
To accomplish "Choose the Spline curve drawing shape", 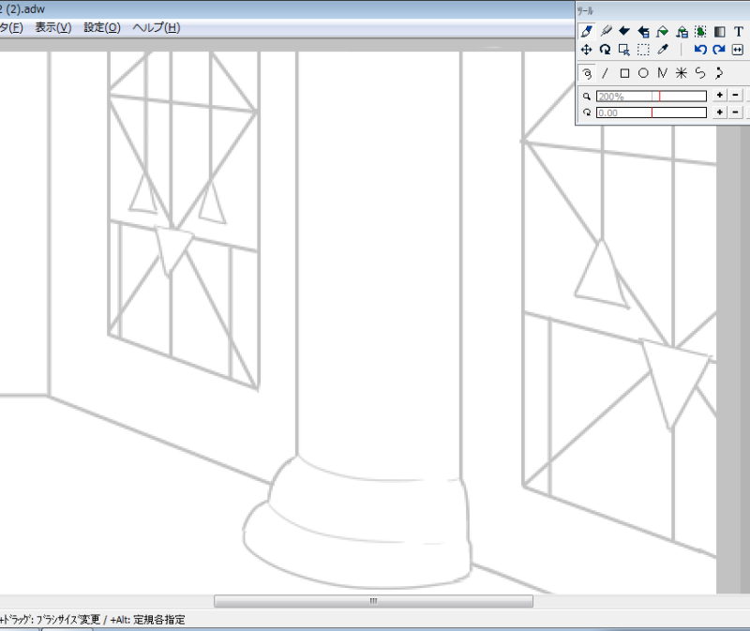I will (719, 73).
